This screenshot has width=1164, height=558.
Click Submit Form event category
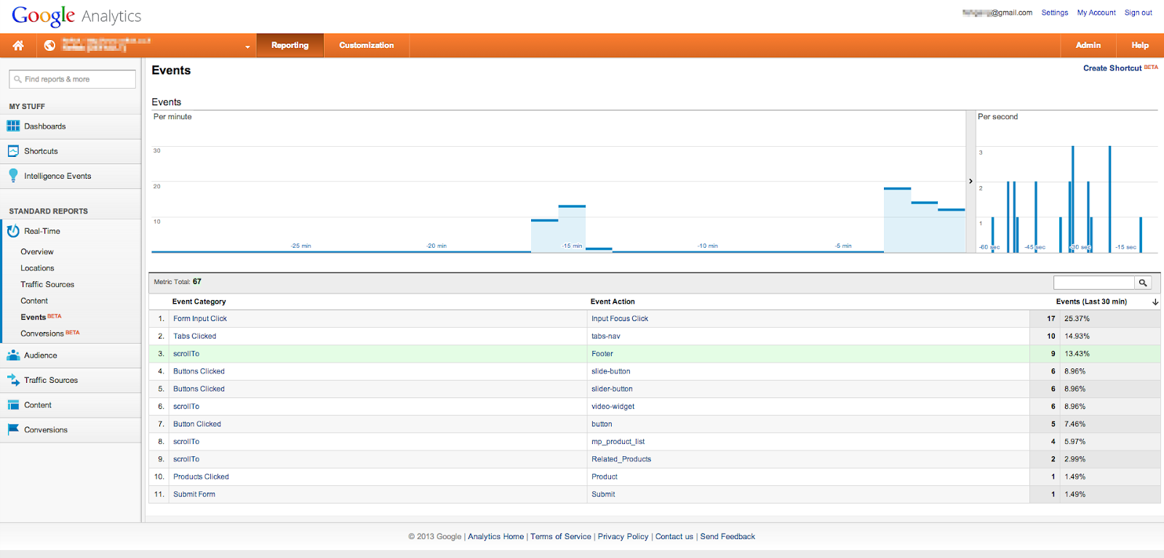point(194,494)
